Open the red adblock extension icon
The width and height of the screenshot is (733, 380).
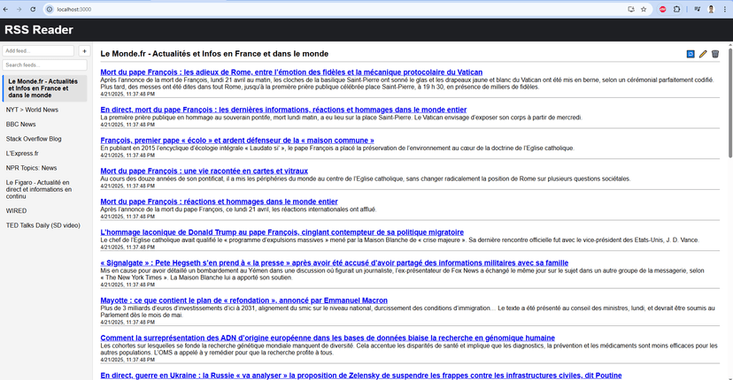click(x=662, y=10)
